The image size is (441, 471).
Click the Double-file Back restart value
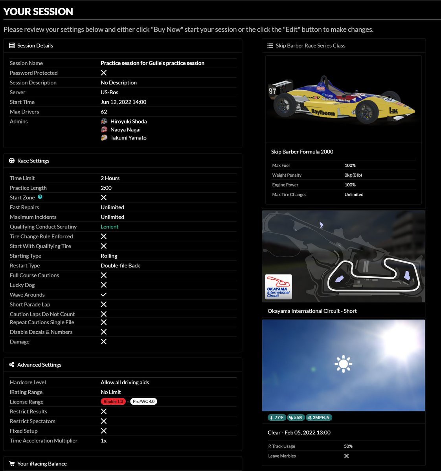tap(120, 266)
